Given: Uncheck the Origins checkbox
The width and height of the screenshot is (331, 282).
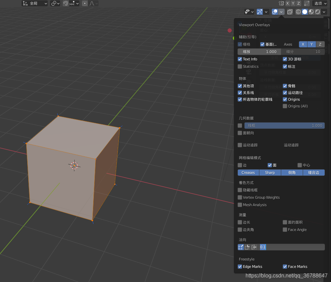Looking at the screenshot, I should 285,99.
